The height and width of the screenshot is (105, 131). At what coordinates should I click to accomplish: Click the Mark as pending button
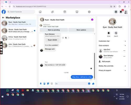[x=54, y=30]
